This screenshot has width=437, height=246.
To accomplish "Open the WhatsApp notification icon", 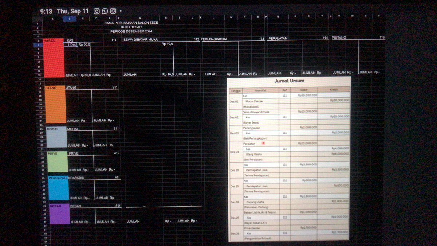I will 105,11.
